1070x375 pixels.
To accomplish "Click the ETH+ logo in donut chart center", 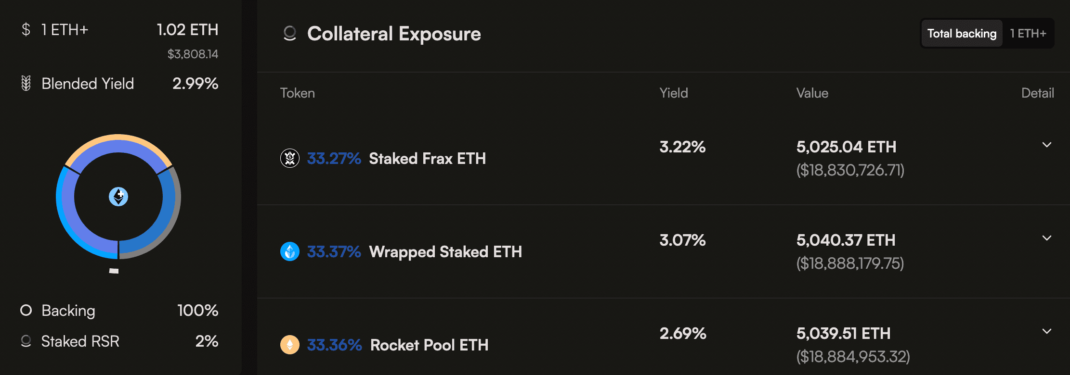I will pyautogui.click(x=118, y=196).
